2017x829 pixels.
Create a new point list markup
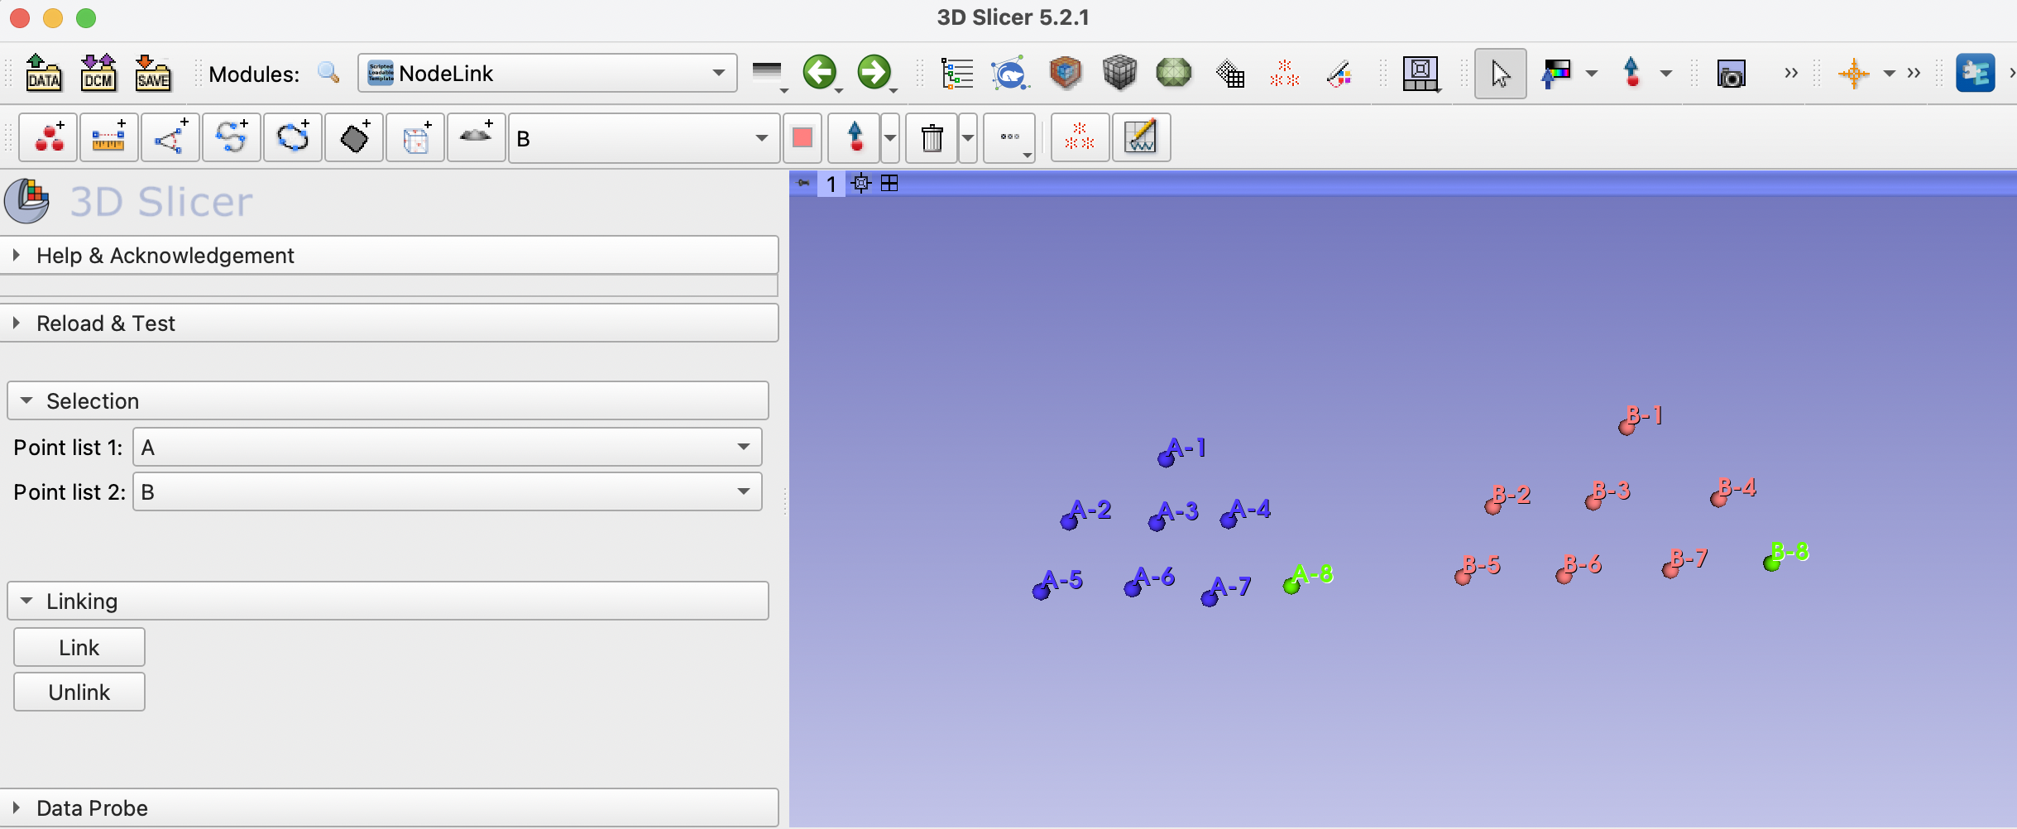tap(49, 137)
